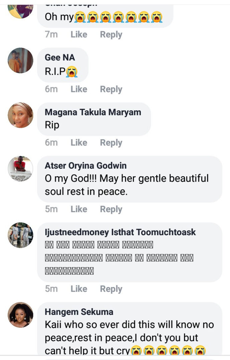Open Atser Oryina Godwin's avatar
Image resolution: width=230 pixels, height=360 pixels.
click(x=20, y=169)
